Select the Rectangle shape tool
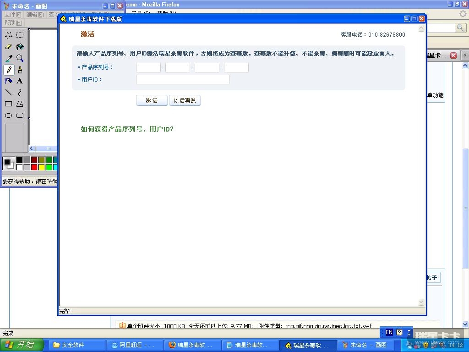 8,104
